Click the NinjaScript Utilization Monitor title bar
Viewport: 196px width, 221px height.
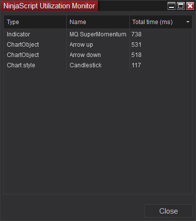(x=49, y=6)
